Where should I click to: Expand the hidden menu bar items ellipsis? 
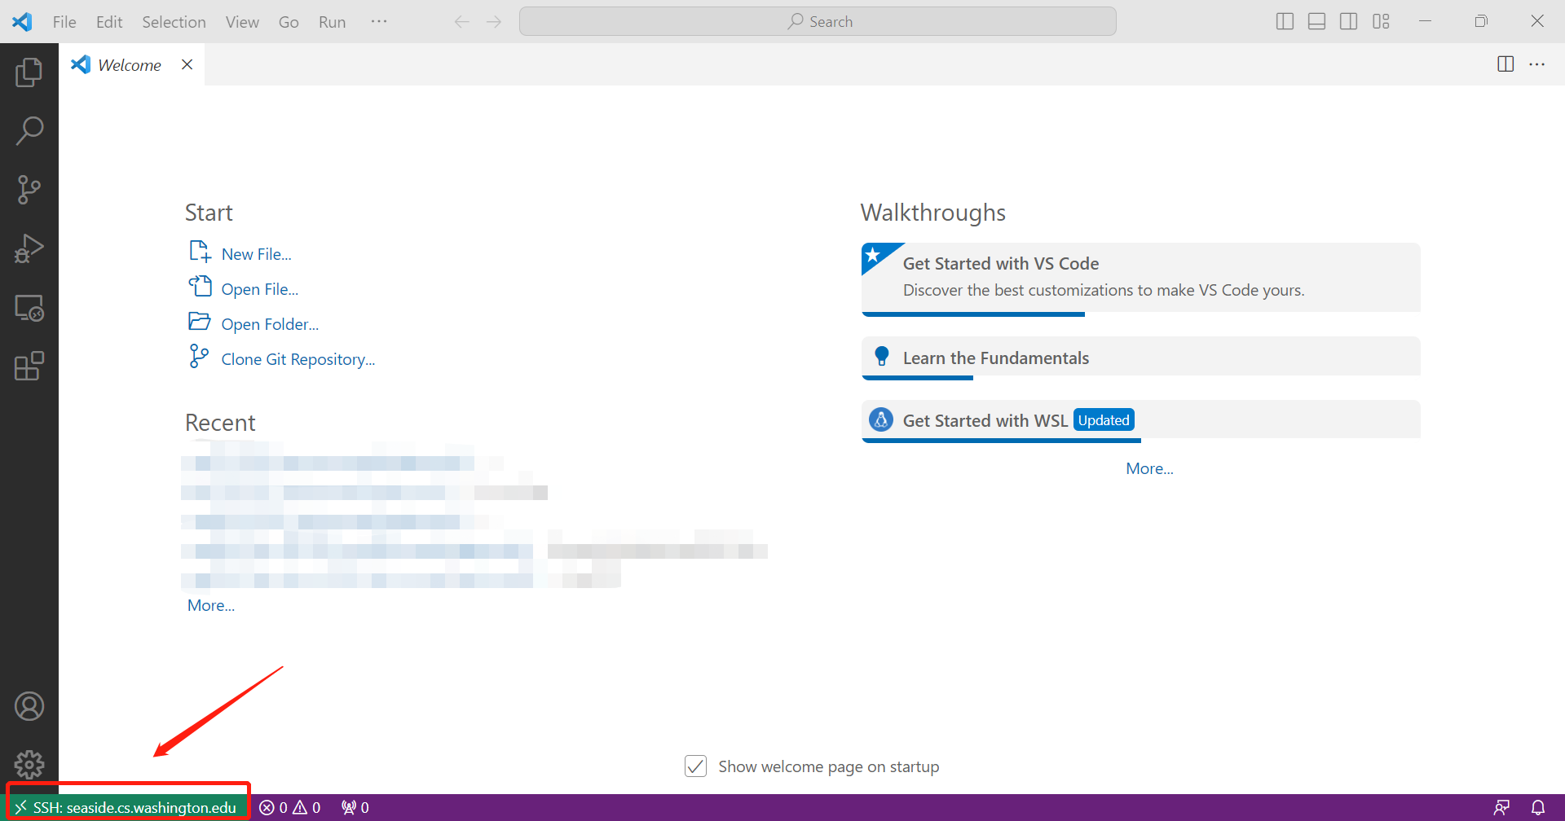pyautogui.click(x=379, y=21)
